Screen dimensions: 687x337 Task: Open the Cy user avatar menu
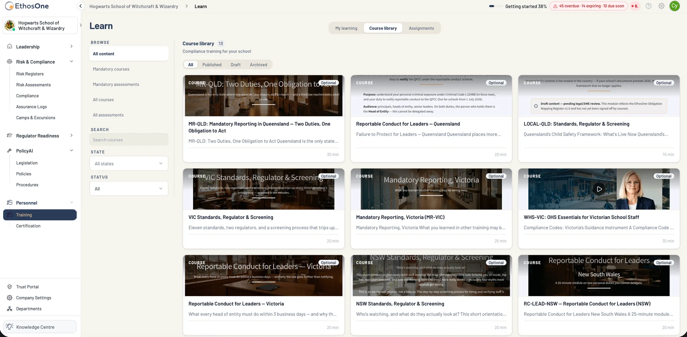coord(675,6)
